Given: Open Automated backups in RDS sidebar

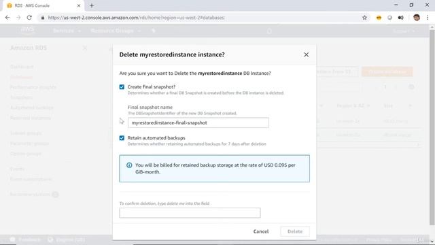Looking at the screenshot, I should 32,108.
